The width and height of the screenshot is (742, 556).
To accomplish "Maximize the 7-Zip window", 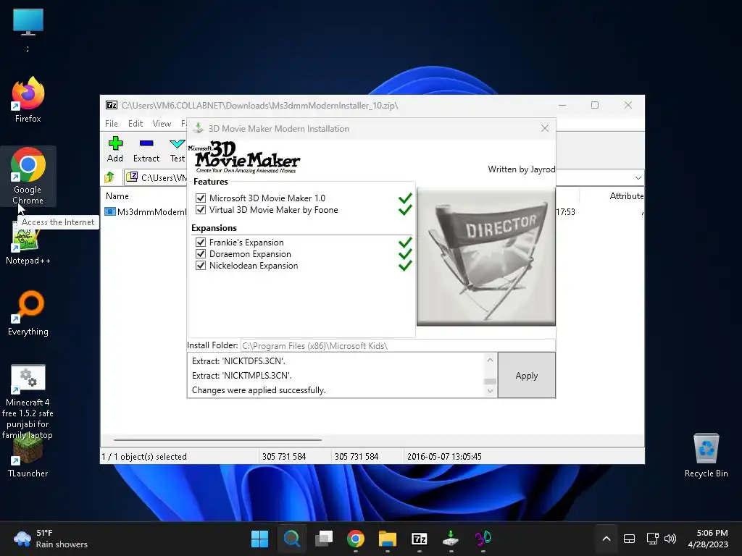I will coord(595,105).
